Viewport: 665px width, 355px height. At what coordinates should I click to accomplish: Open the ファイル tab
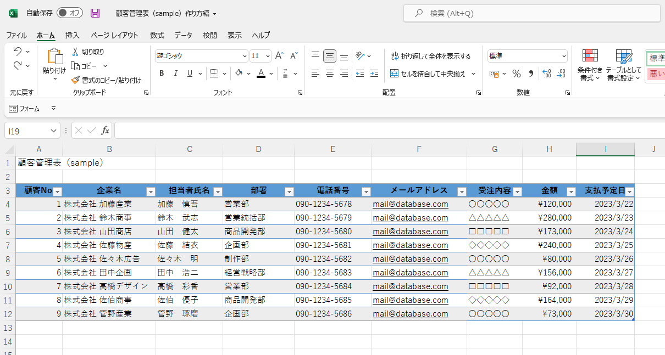(x=16, y=35)
